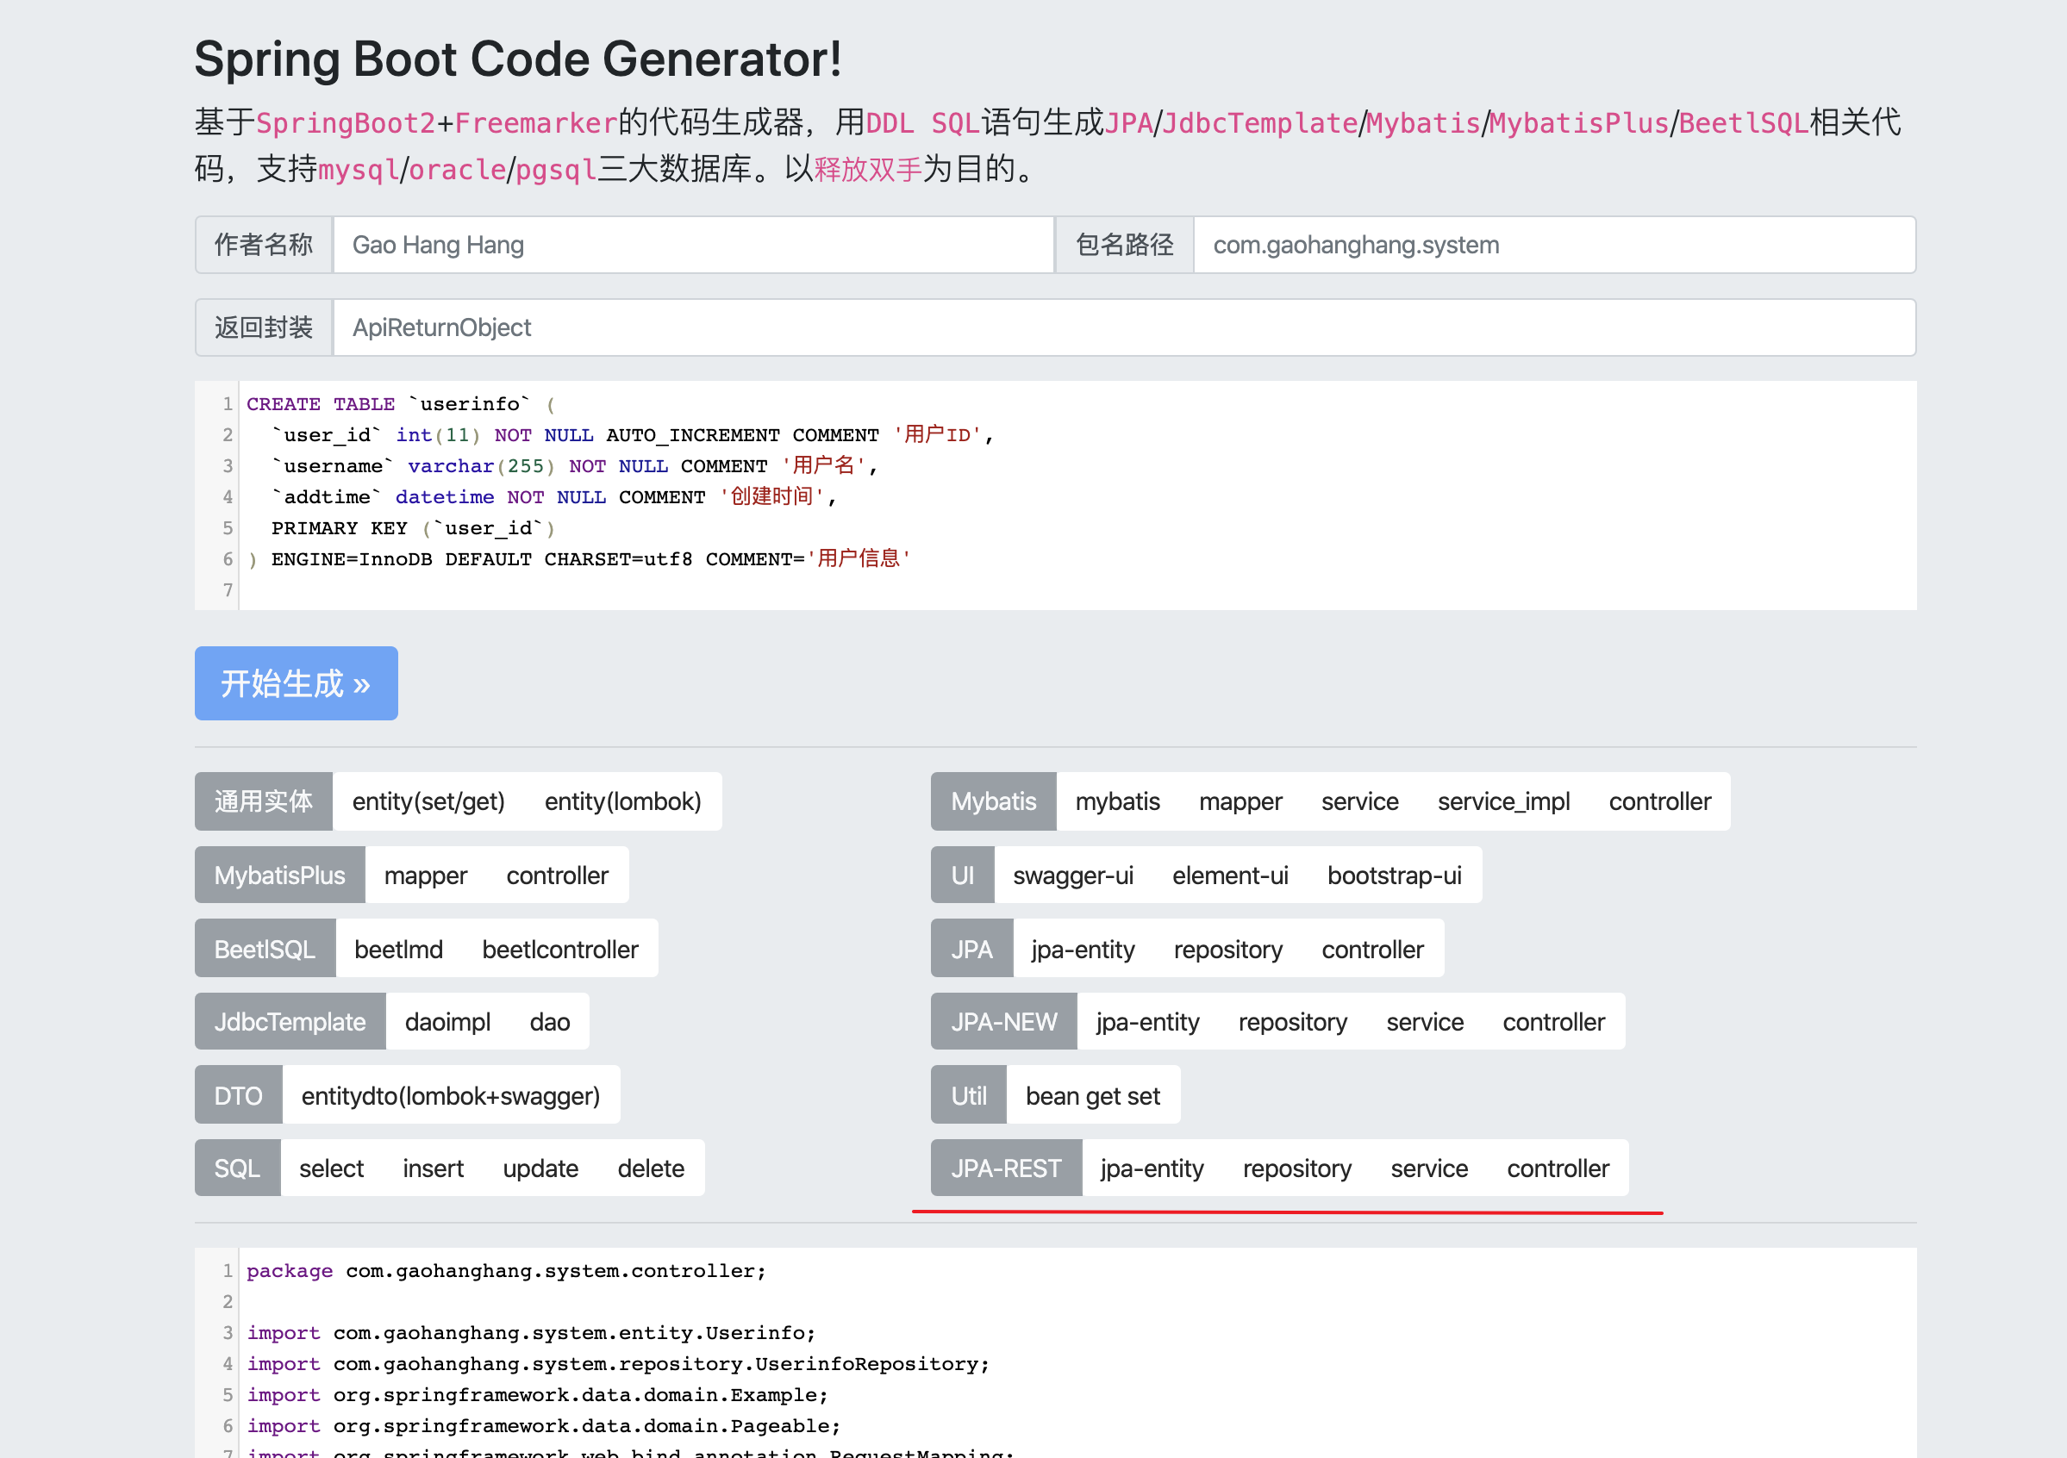Select entity(set/get) template
This screenshot has width=2067, height=1458.
tap(428, 801)
